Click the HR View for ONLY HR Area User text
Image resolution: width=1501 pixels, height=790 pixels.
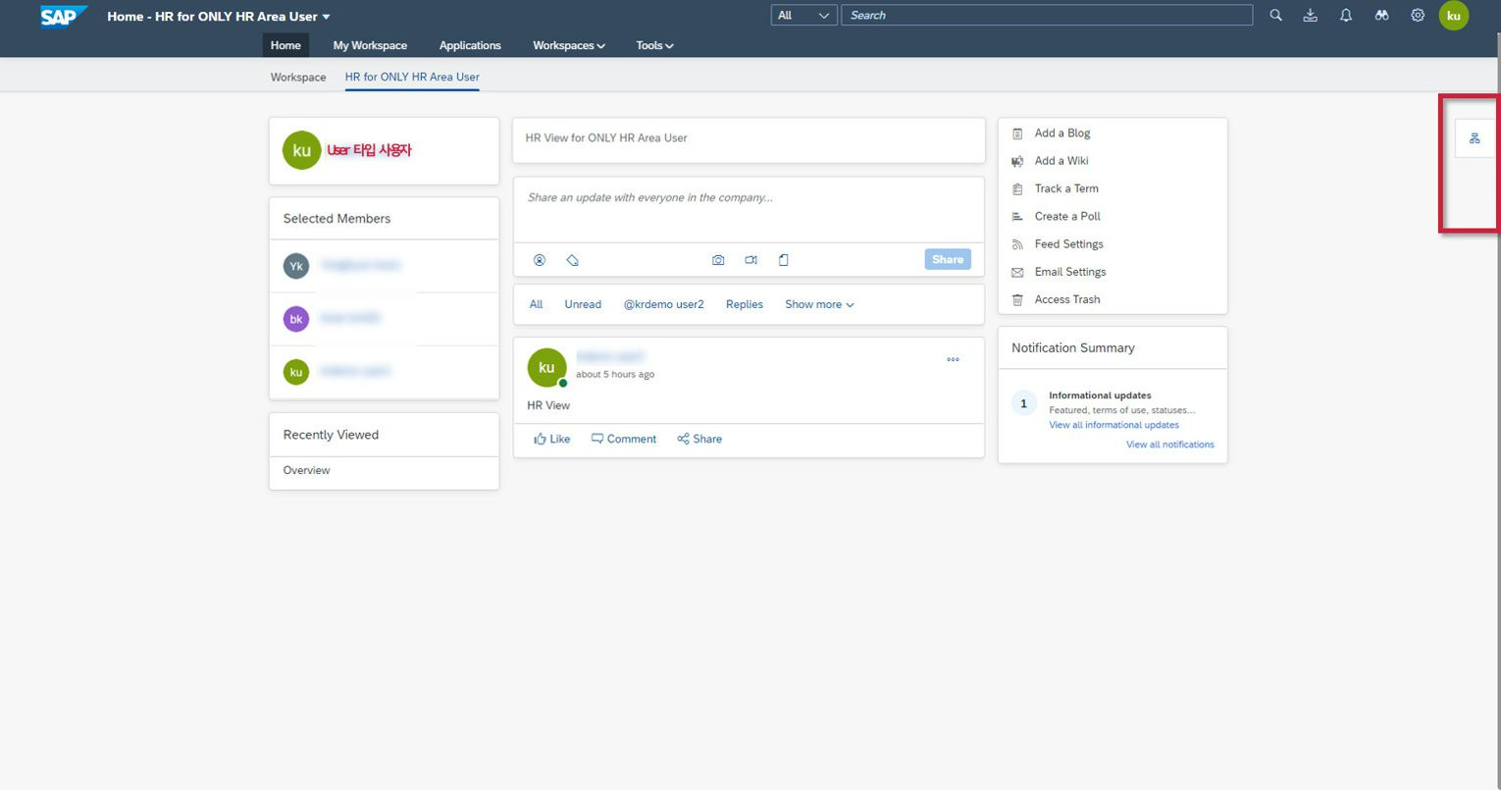[x=606, y=138]
